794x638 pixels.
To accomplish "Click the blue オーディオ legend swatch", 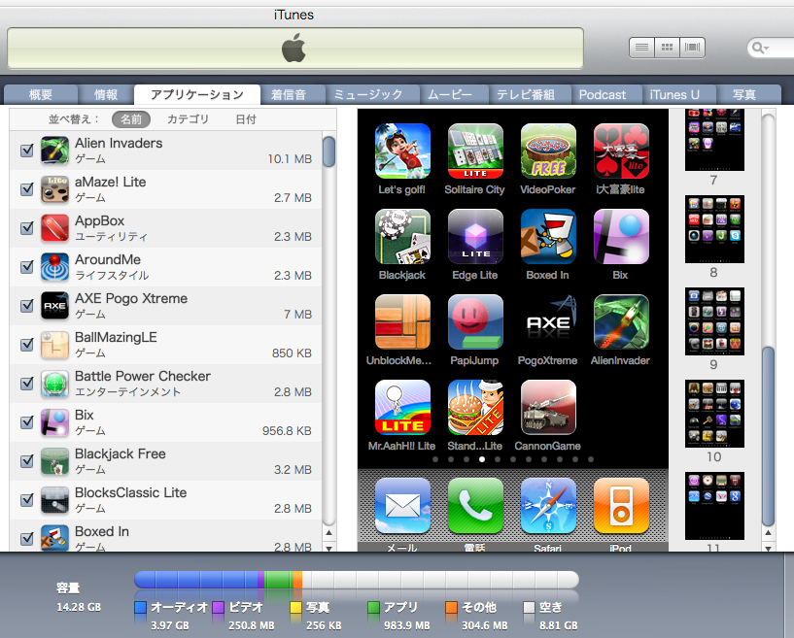I will [x=140, y=607].
